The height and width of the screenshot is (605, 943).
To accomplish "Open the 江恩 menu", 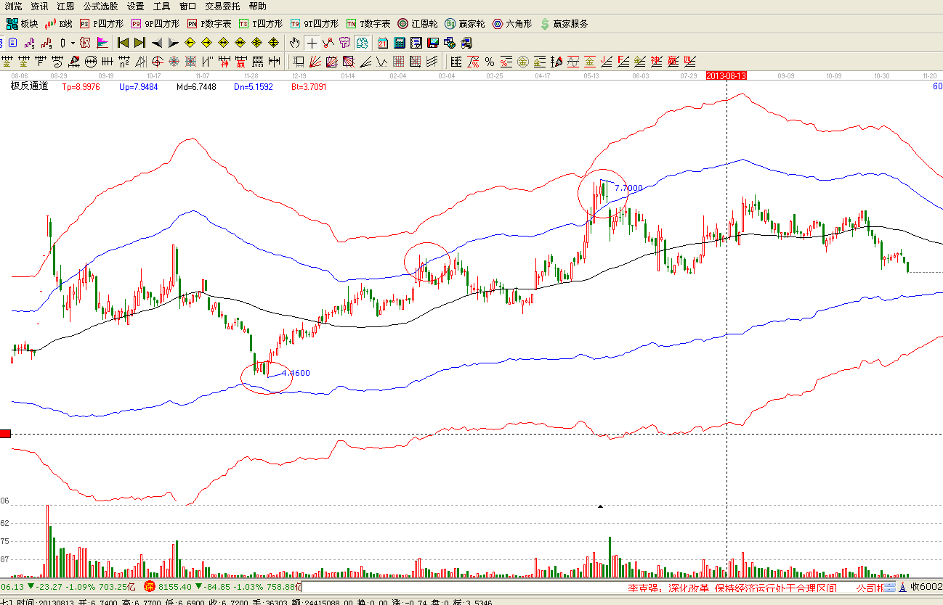I will tap(65, 7).
